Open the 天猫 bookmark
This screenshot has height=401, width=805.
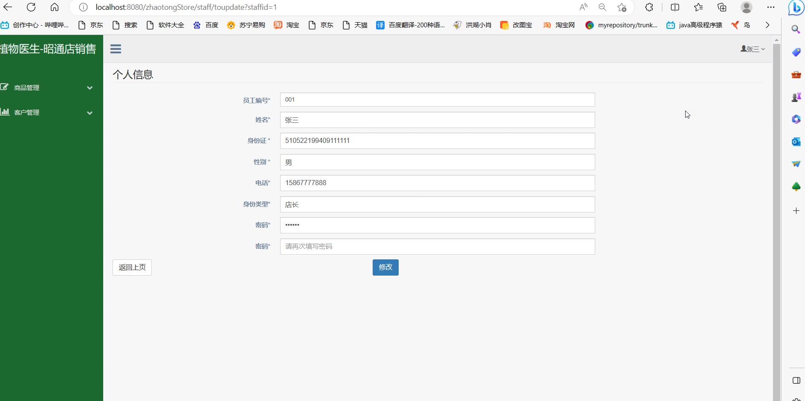[355, 25]
